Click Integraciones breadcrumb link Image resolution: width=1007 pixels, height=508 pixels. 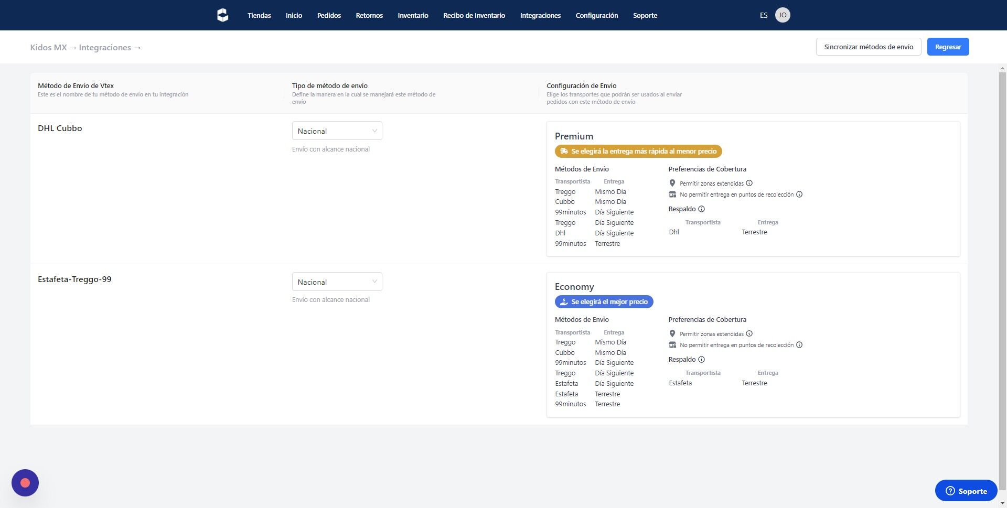[x=105, y=47]
